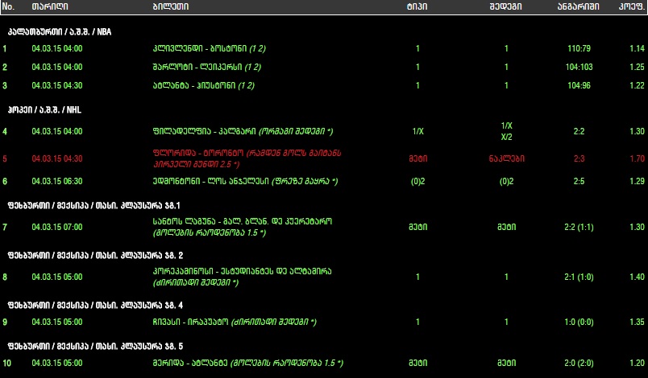Click the coefficient '1.25'
648x378 pixels.
637,67
